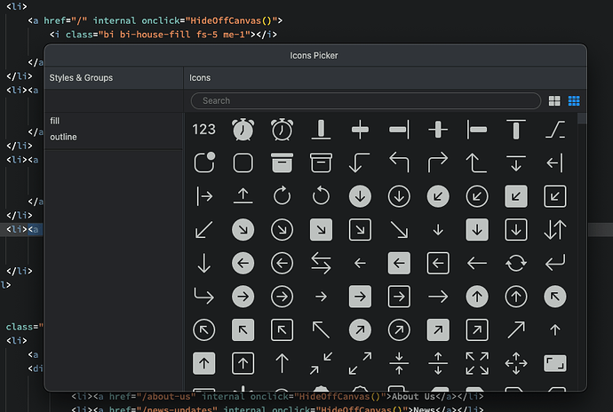613x412 pixels.
Task: Pick the filled down-left-arrow square icon
Action: 516,196
